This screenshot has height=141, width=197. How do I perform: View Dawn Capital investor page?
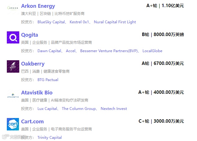(49, 51)
